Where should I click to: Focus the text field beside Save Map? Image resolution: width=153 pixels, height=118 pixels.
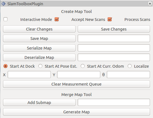pos(114,39)
